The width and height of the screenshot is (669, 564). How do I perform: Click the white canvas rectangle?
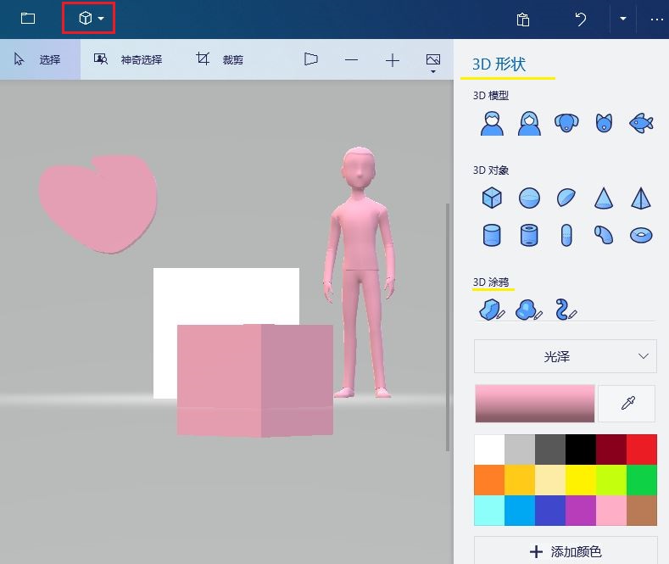(x=226, y=295)
